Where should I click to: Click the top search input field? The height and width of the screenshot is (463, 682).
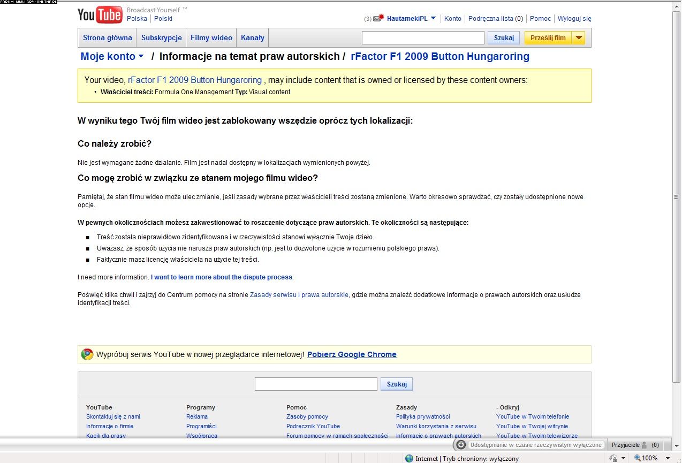click(423, 38)
